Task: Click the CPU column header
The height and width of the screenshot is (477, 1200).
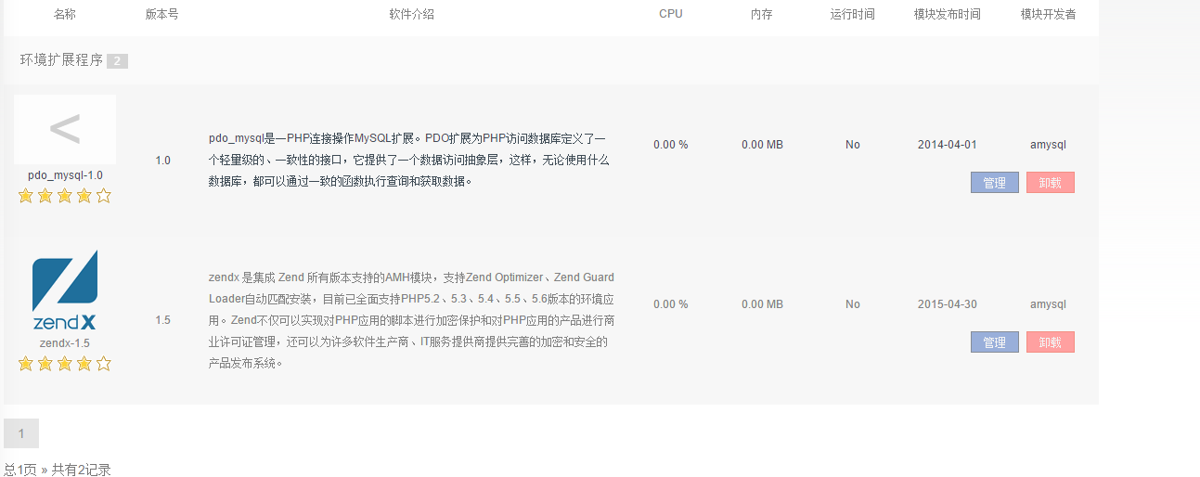Action: point(670,14)
